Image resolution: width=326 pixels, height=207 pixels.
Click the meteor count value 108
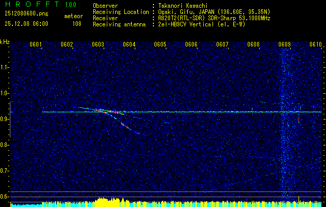77,24
